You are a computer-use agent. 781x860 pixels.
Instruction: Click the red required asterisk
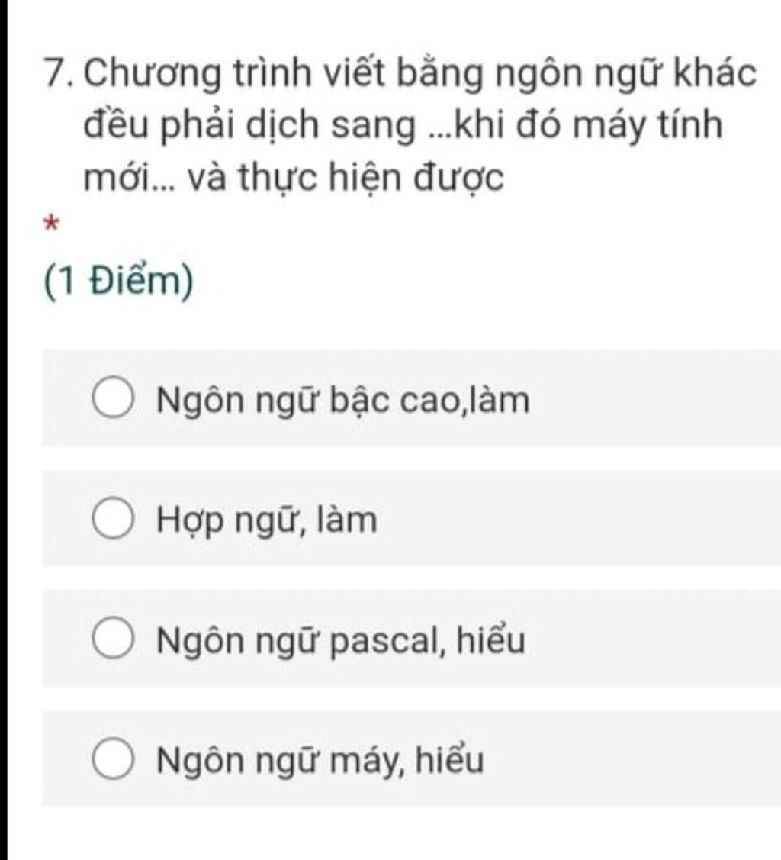51,224
